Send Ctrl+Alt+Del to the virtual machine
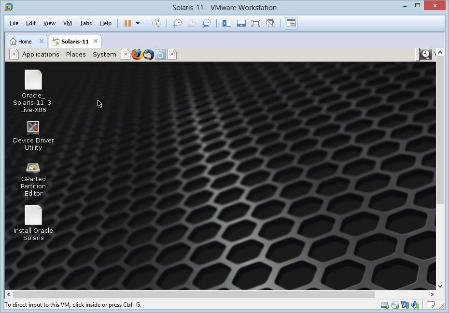 coord(156,23)
